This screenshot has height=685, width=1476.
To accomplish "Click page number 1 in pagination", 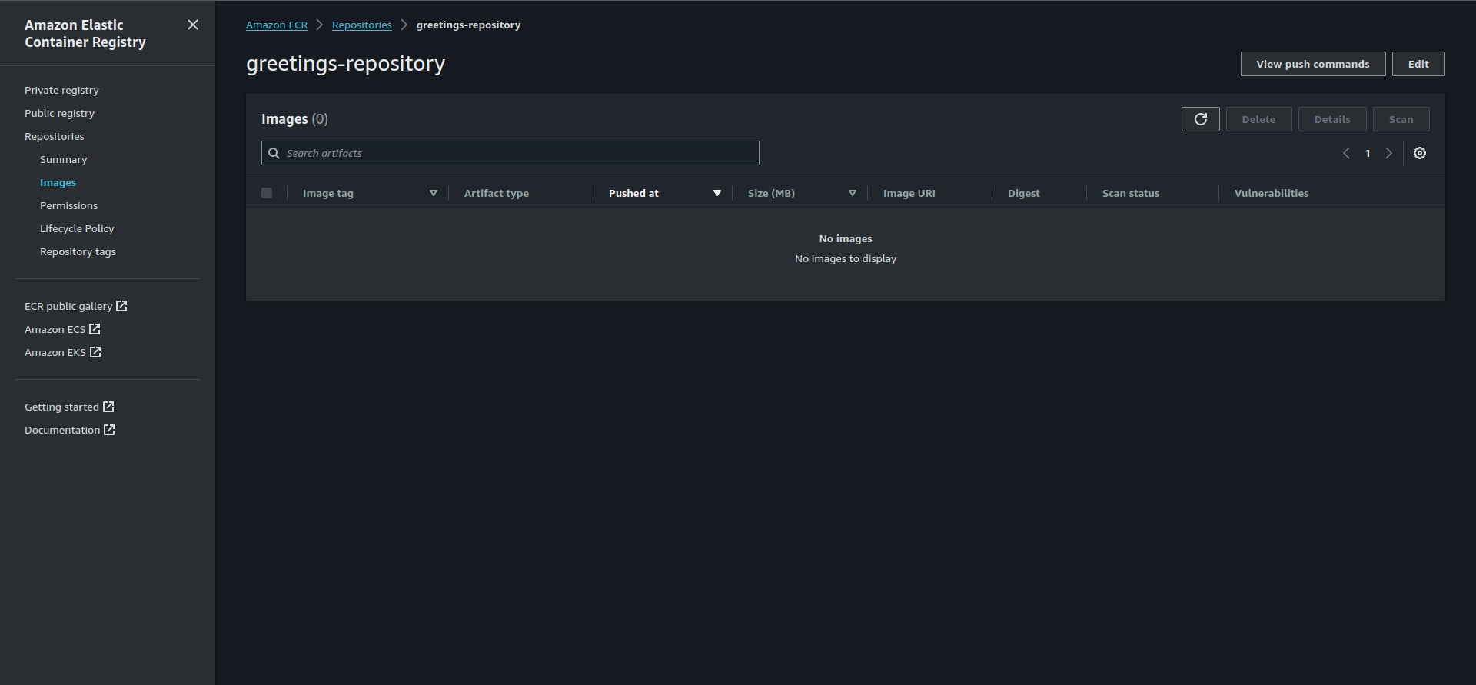I will click(x=1368, y=153).
